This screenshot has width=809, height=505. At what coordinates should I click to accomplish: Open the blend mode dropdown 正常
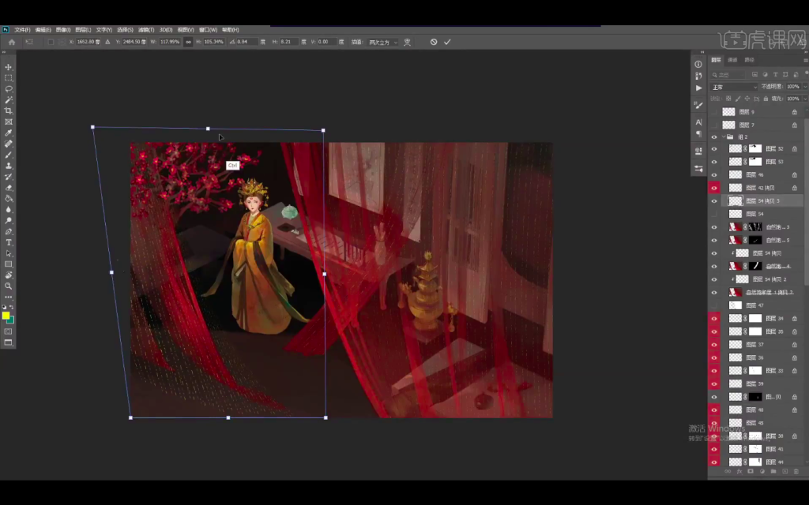click(x=733, y=87)
